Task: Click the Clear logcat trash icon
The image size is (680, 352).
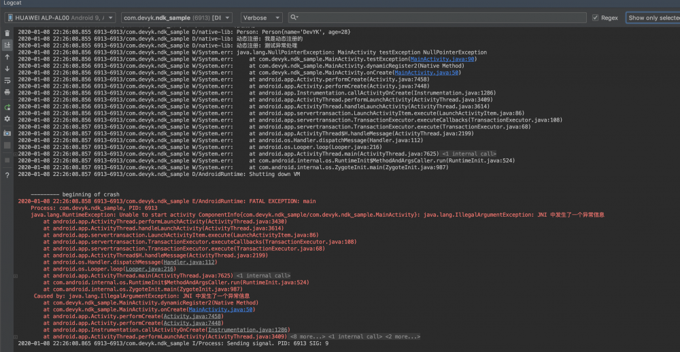Action: (x=7, y=33)
